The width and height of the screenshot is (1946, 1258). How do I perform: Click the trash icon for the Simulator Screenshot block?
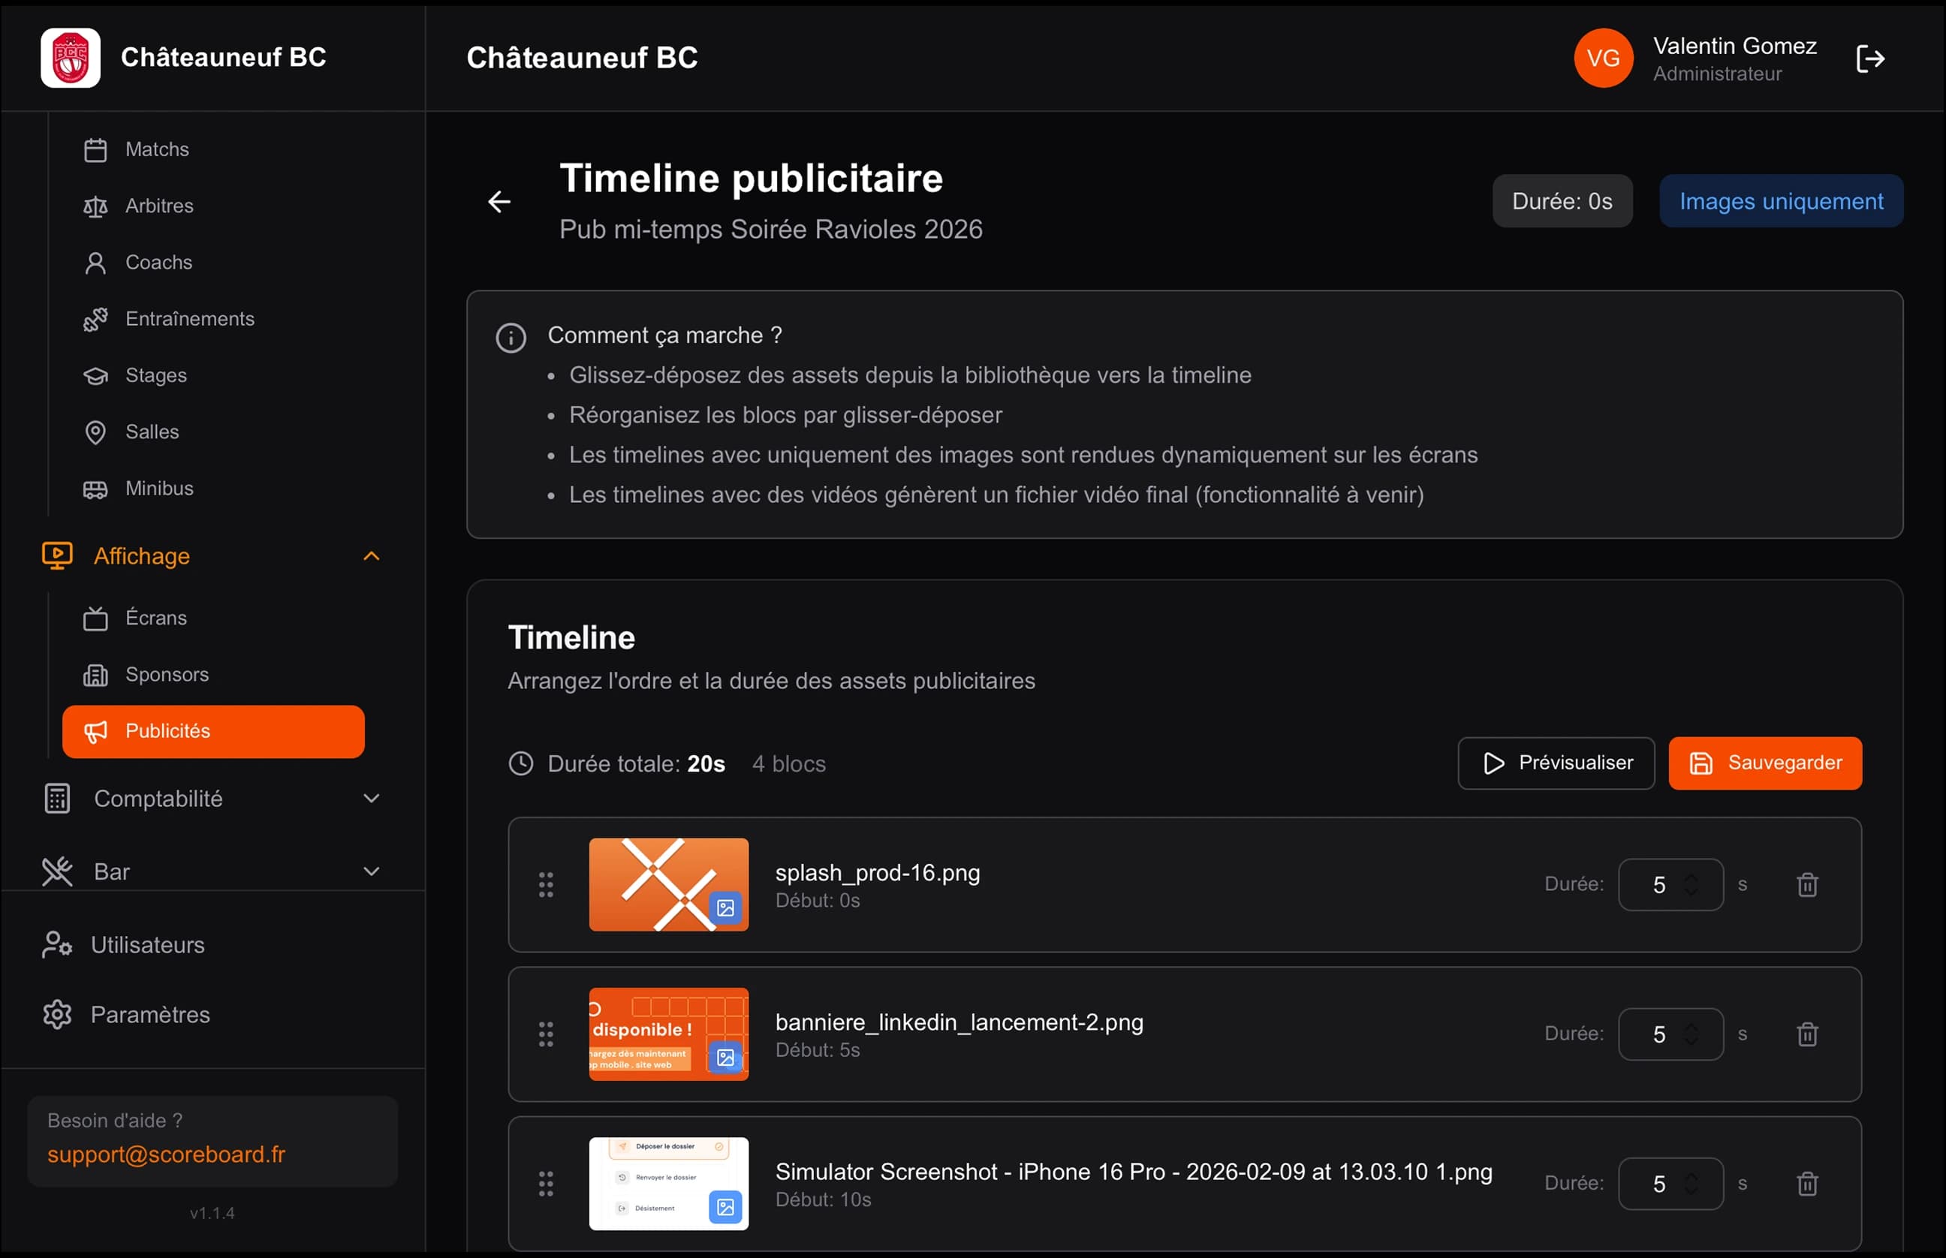coord(1807,1184)
